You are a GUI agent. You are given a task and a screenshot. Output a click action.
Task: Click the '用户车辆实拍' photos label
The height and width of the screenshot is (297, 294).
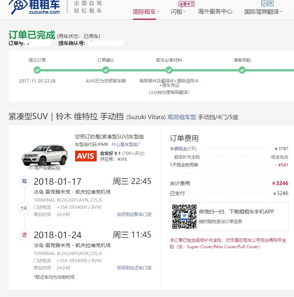tap(45, 168)
